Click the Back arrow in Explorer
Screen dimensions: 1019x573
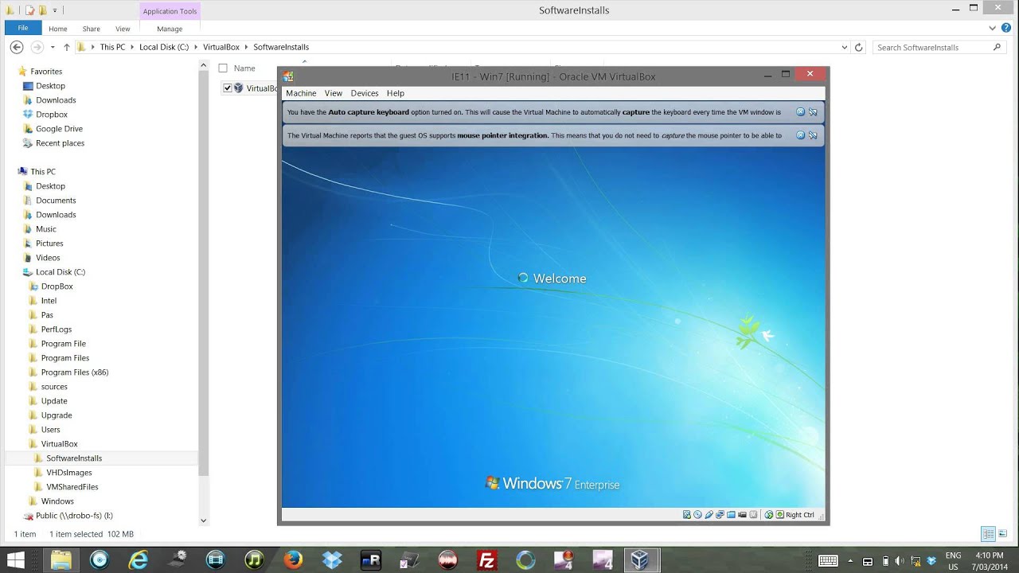coord(16,47)
